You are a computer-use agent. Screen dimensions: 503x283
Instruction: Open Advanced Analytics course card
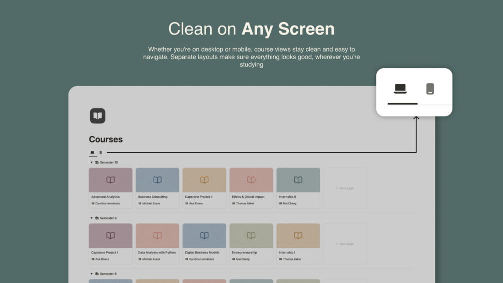click(110, 188)
